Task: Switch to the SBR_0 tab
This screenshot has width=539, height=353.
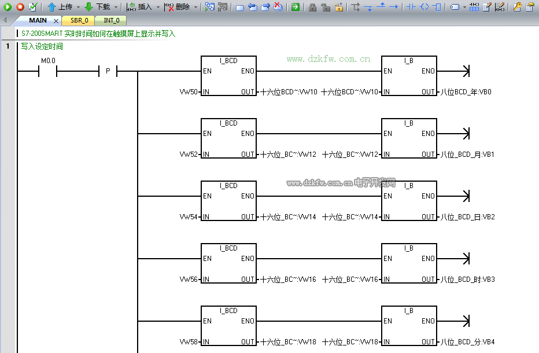Action: pos(79,20)
